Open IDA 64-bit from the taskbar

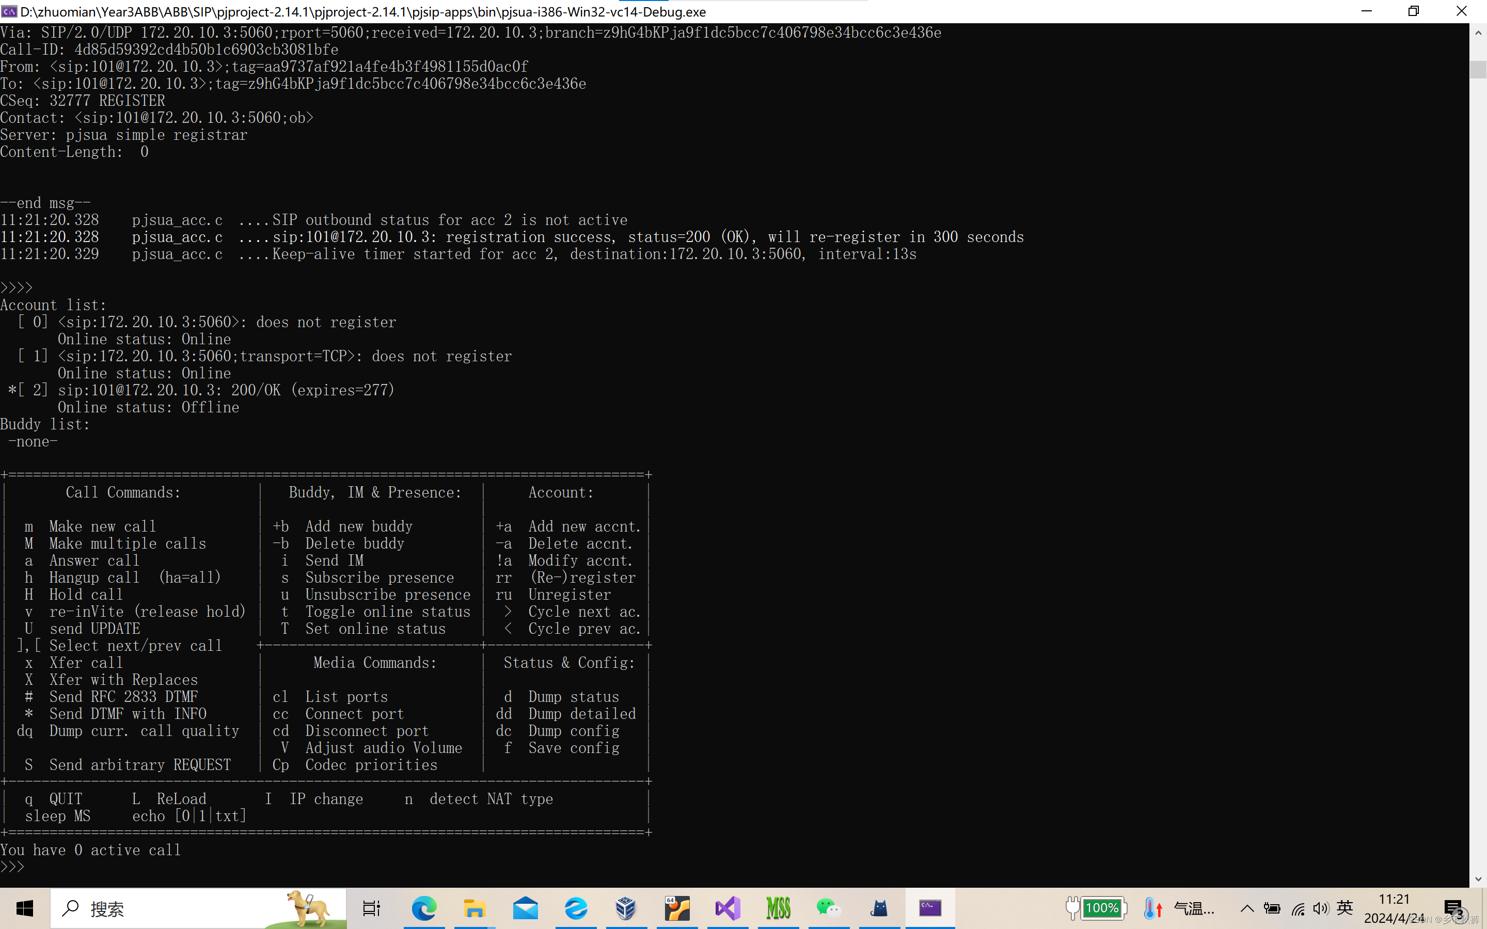tap(676, 908)
